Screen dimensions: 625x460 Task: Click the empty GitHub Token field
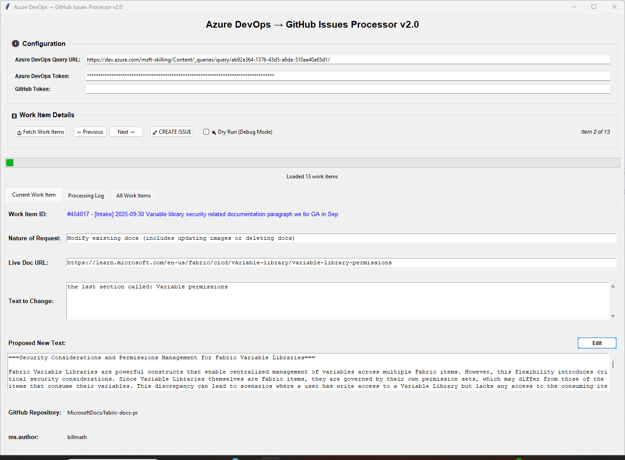[x=348, y=89]
